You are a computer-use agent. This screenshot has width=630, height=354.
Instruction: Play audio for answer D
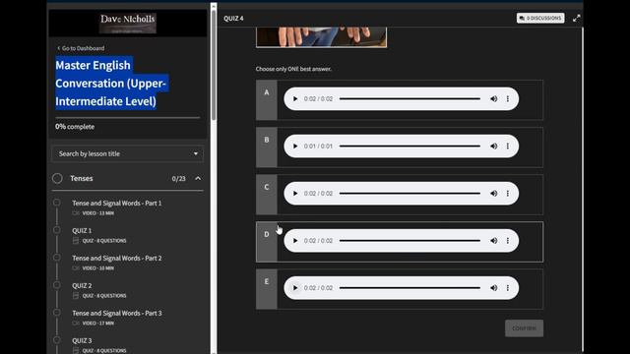pyautogui.click(x=295, y=241)
